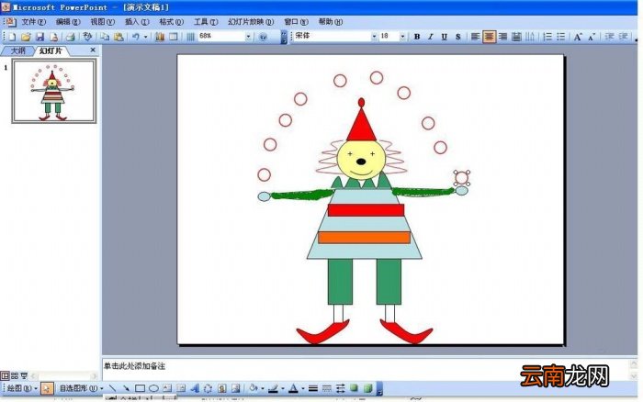This screenshot has height=402, width=643.
Task: Toggle Italic formatting
Action: [431, 37]
